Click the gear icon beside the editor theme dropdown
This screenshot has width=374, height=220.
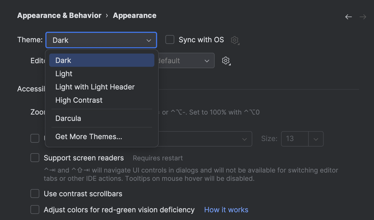click(226, 60)
